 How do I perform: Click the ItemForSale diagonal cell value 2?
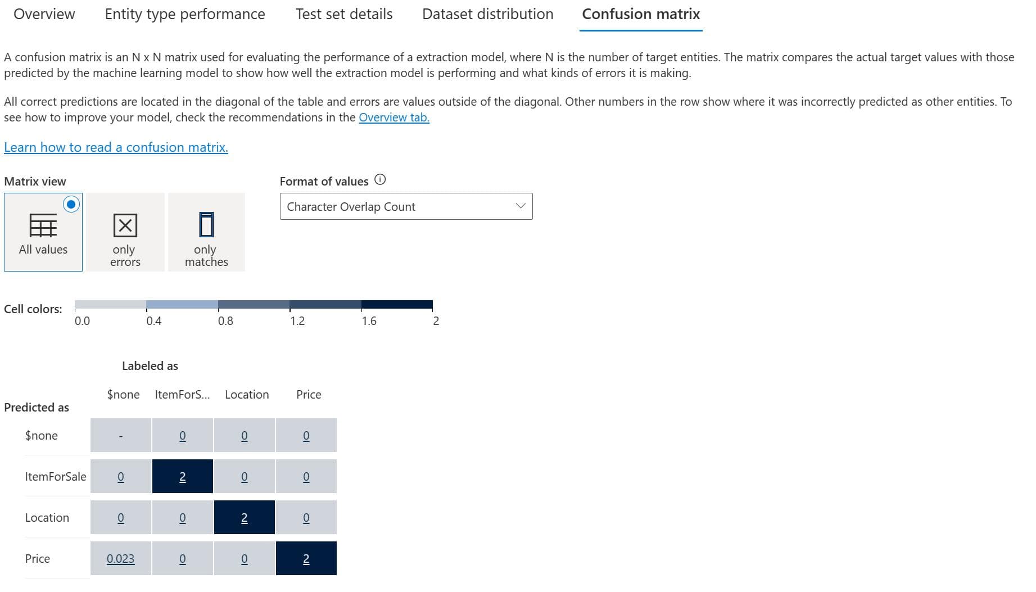click(182, 477)
